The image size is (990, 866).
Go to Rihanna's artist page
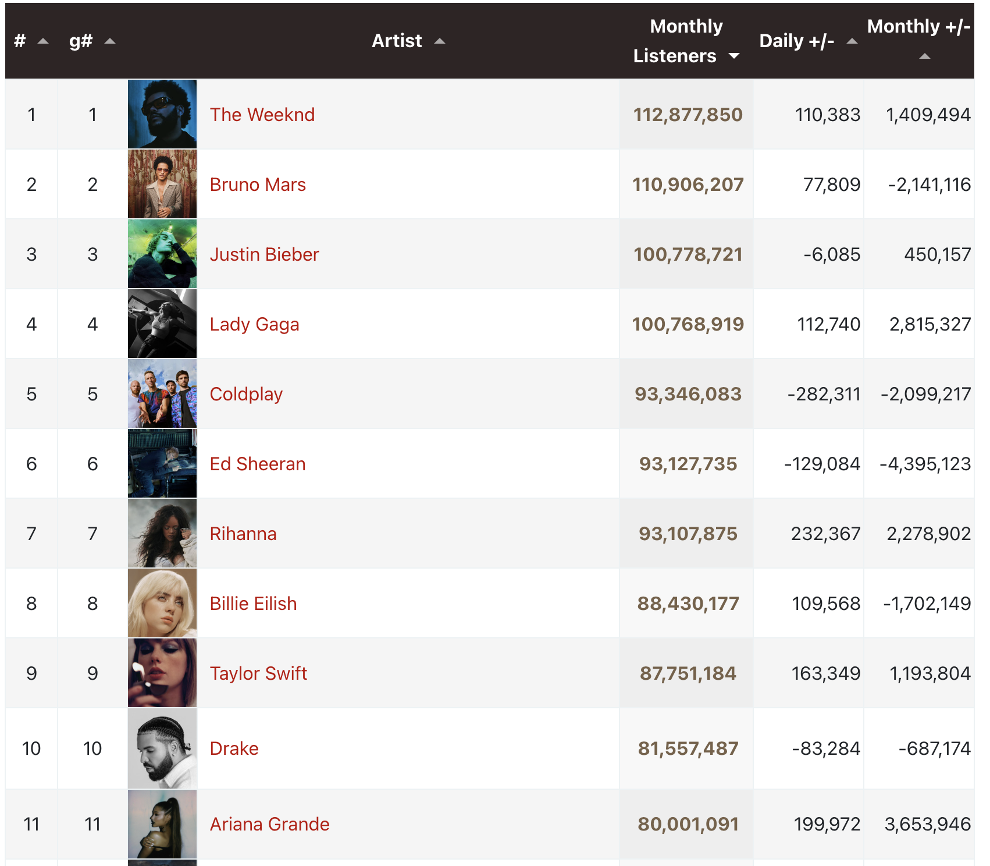coord(243,534)
